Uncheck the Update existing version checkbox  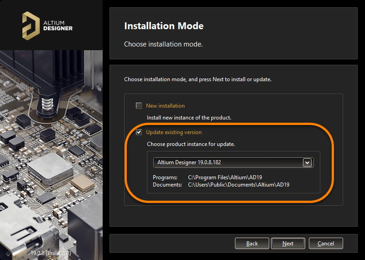click(x=139, y=132)
